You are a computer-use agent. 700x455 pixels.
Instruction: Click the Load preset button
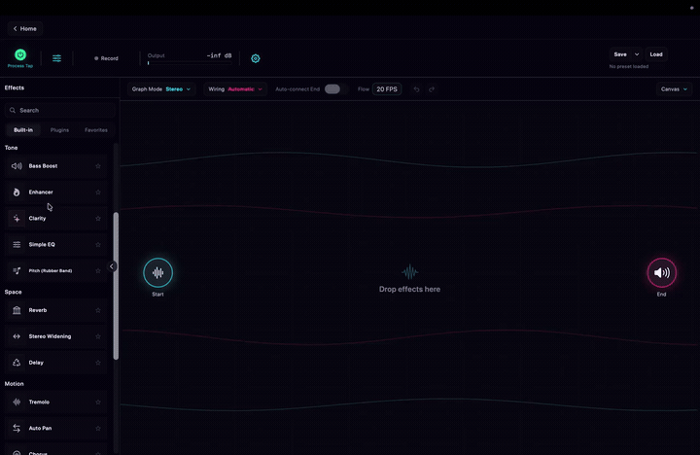coord(656,54)
